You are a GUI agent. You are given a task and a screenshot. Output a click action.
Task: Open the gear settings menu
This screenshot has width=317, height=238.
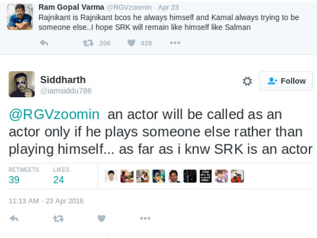pyautogui.click(x=247, y=81)
